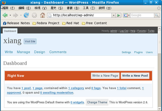Open the 工具 (T) menu
The width and height of the screenshot is (162, 111).
tap(89, 8)
